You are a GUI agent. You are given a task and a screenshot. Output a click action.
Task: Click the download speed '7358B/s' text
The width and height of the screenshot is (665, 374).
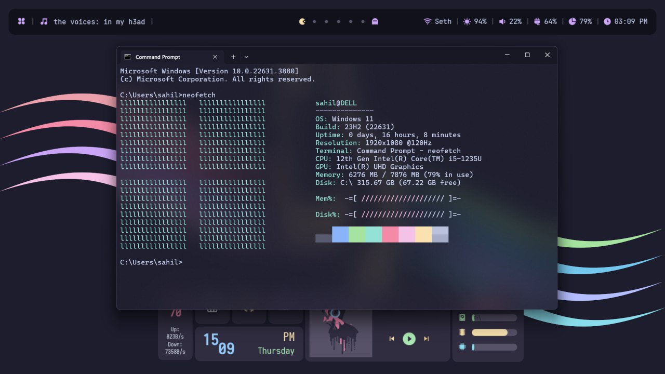tap(175, 352)
